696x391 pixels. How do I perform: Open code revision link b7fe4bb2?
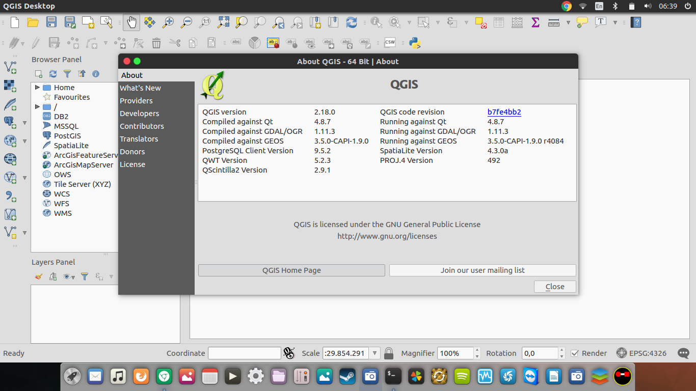[504, 112]
